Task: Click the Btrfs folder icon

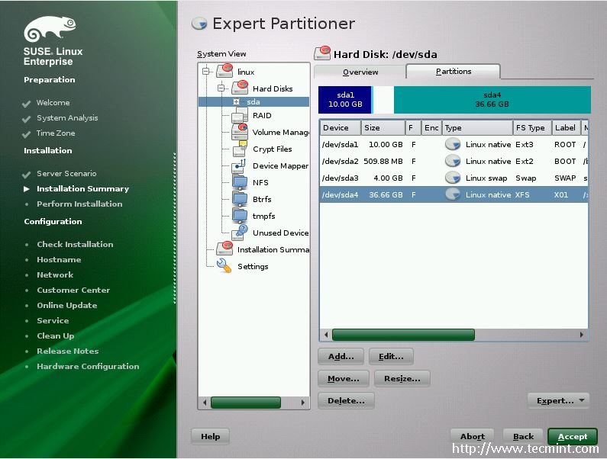Action: pos(240,199)
